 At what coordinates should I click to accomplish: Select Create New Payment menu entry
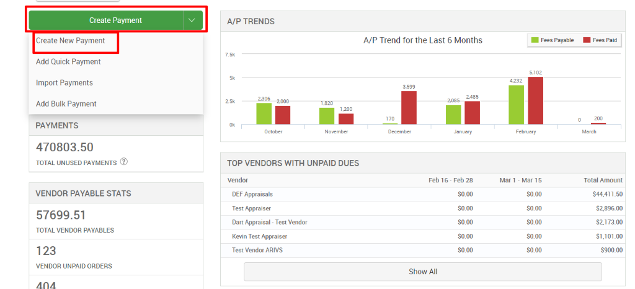pos(71,40)
